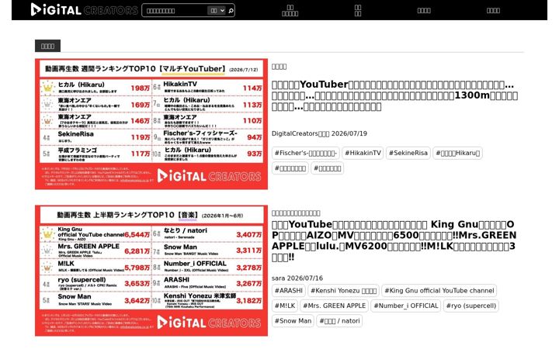Select the #SekineRisa tag

tap(408, 153)
